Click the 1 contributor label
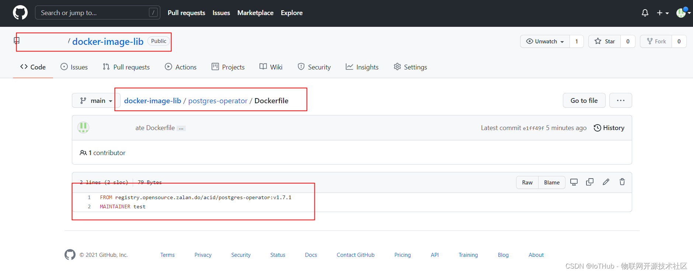Image resolution: width=693 pixels, height=273 pixels. click(102, 153)
